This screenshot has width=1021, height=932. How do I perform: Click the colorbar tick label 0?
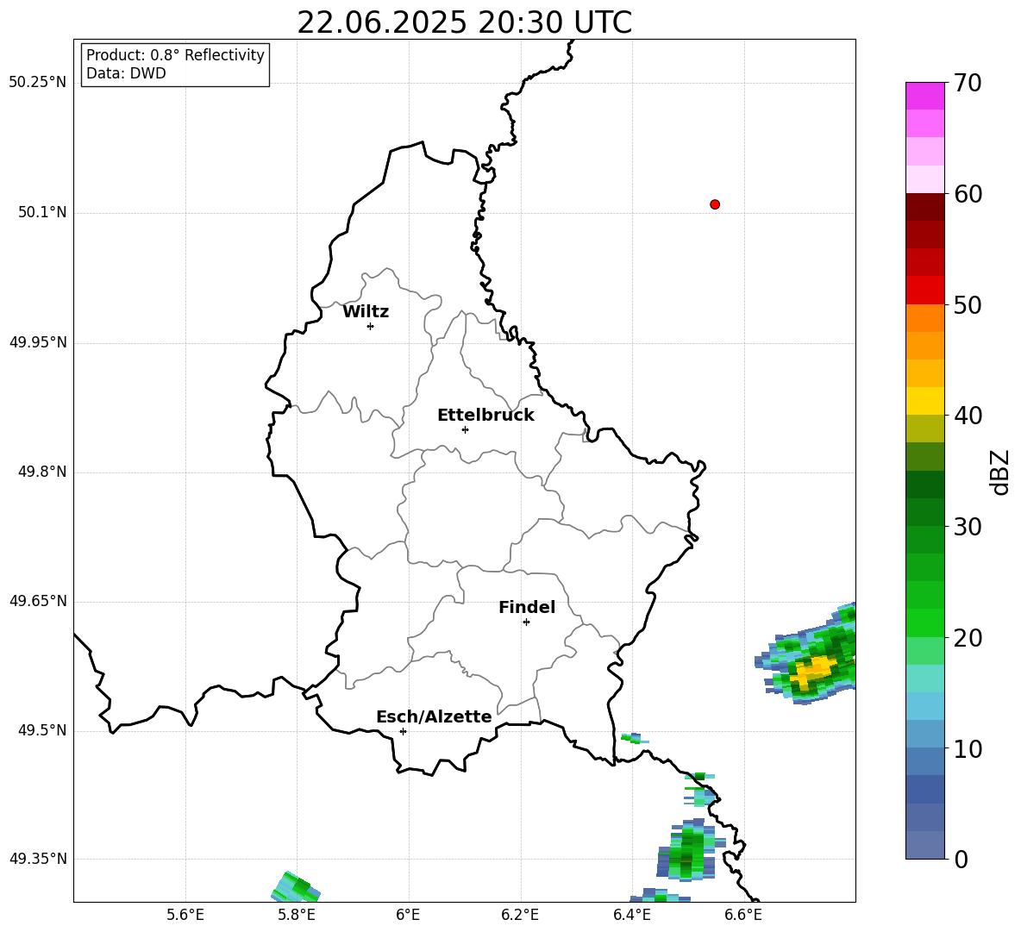(x=961, y=860)
